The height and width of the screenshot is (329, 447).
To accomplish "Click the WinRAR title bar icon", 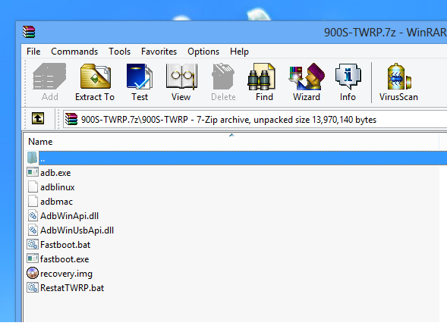I will pos(29,32).
